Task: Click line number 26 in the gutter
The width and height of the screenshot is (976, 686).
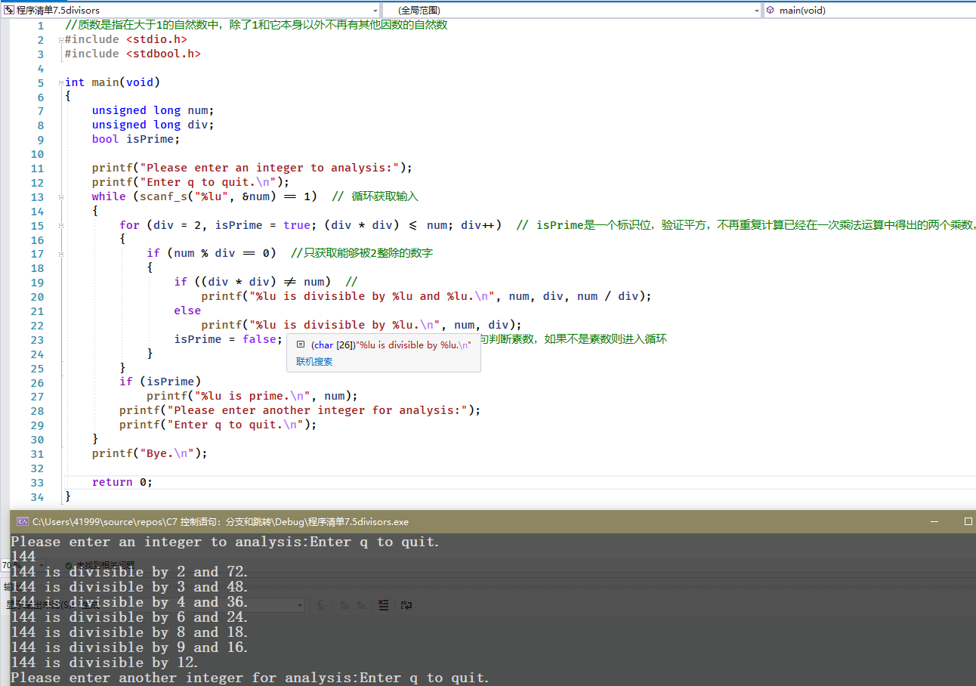Action: pyautogui.click(x=38, y=382)
